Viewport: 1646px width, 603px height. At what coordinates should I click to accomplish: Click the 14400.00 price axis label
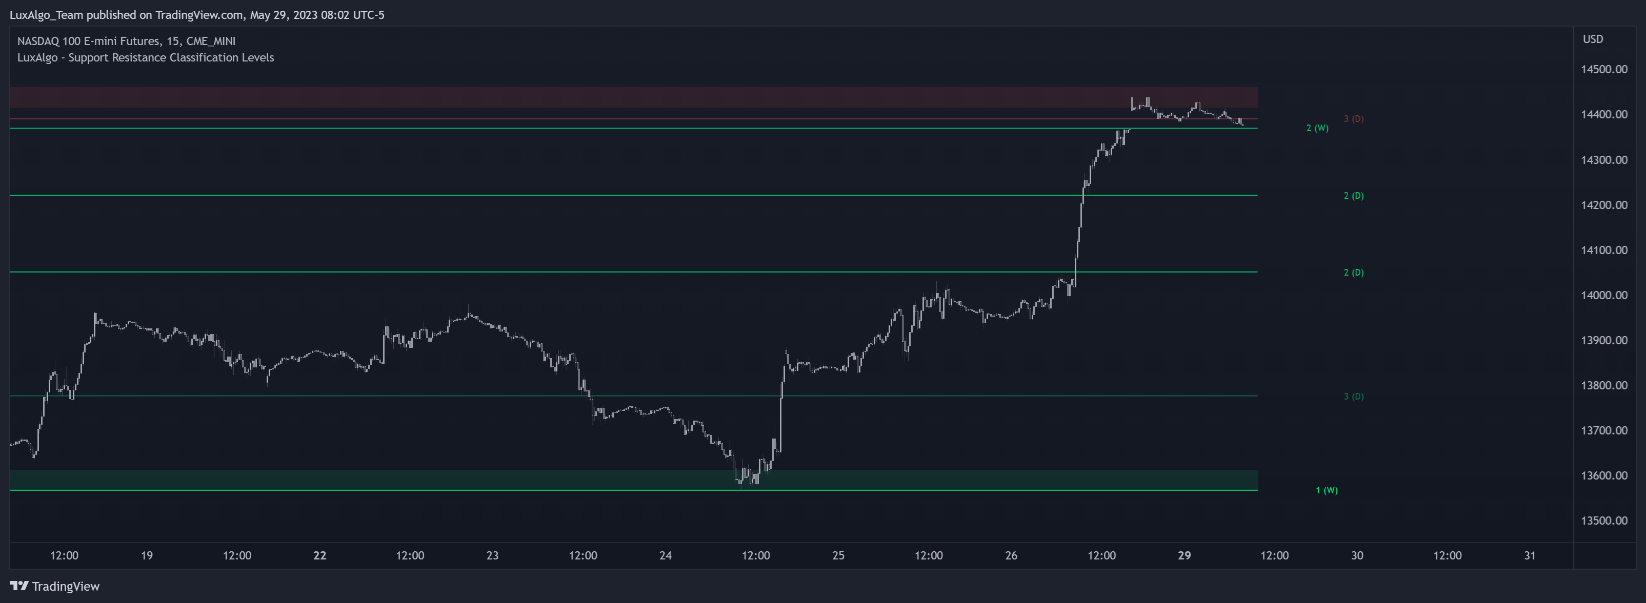pos(1604,114)
